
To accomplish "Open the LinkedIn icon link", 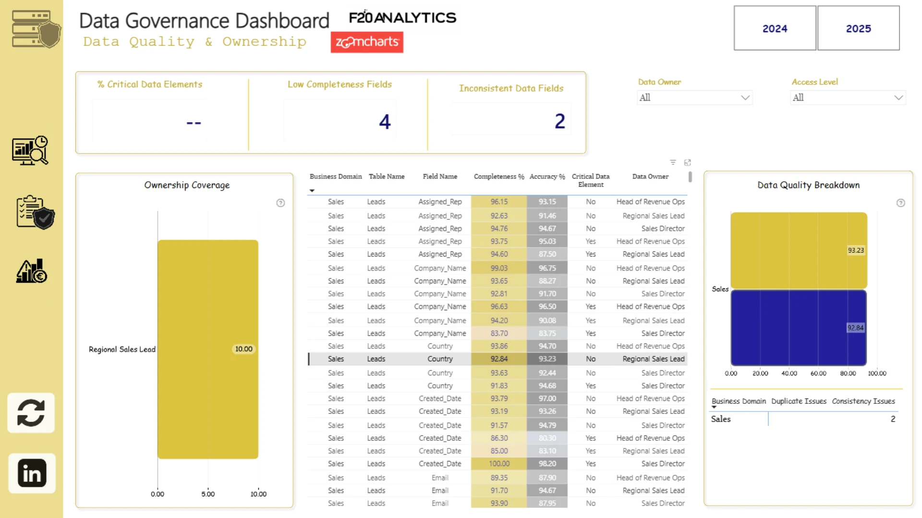I will (x=32, y=473).
